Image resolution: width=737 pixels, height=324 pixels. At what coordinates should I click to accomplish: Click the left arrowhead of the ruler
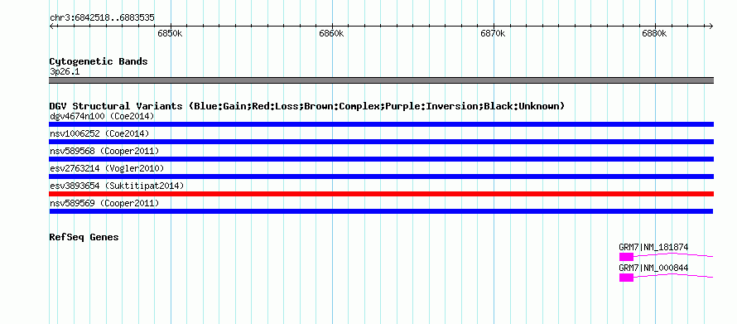coord(51,26)
